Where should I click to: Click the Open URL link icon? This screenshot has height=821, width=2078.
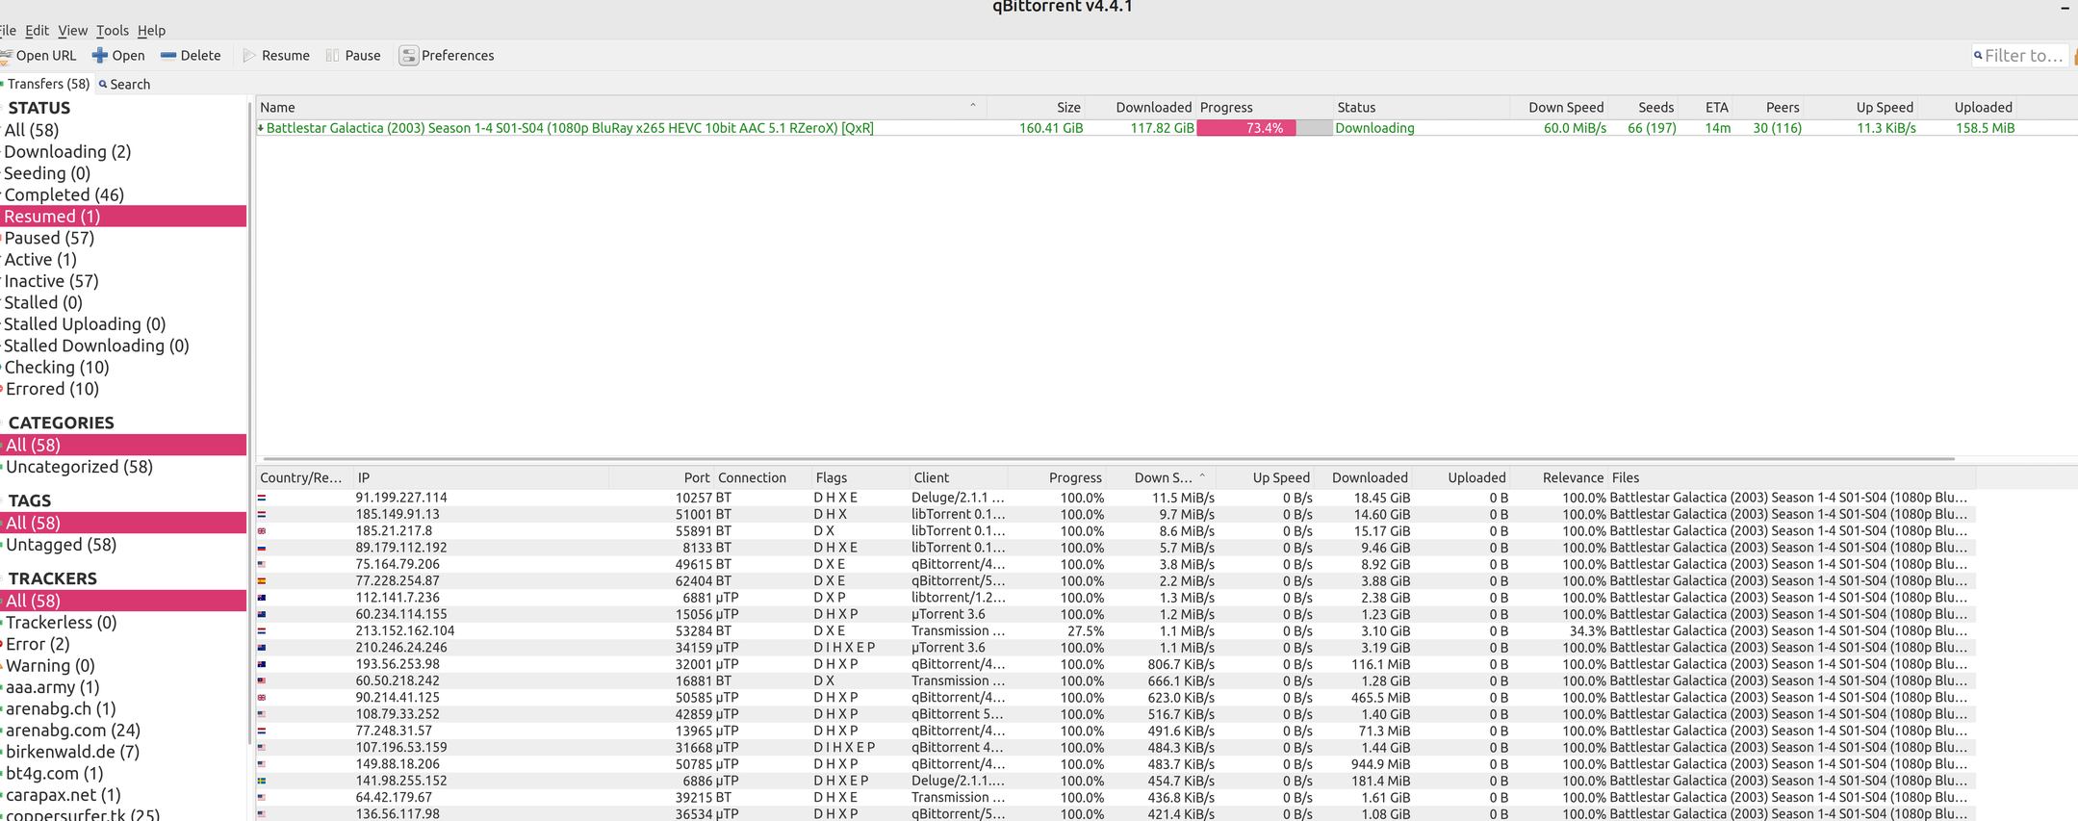(5, 56)
